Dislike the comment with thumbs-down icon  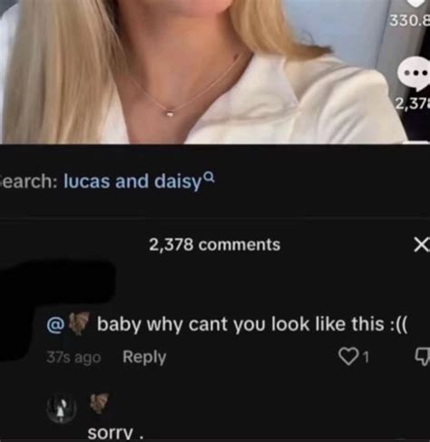pos(423,357)
